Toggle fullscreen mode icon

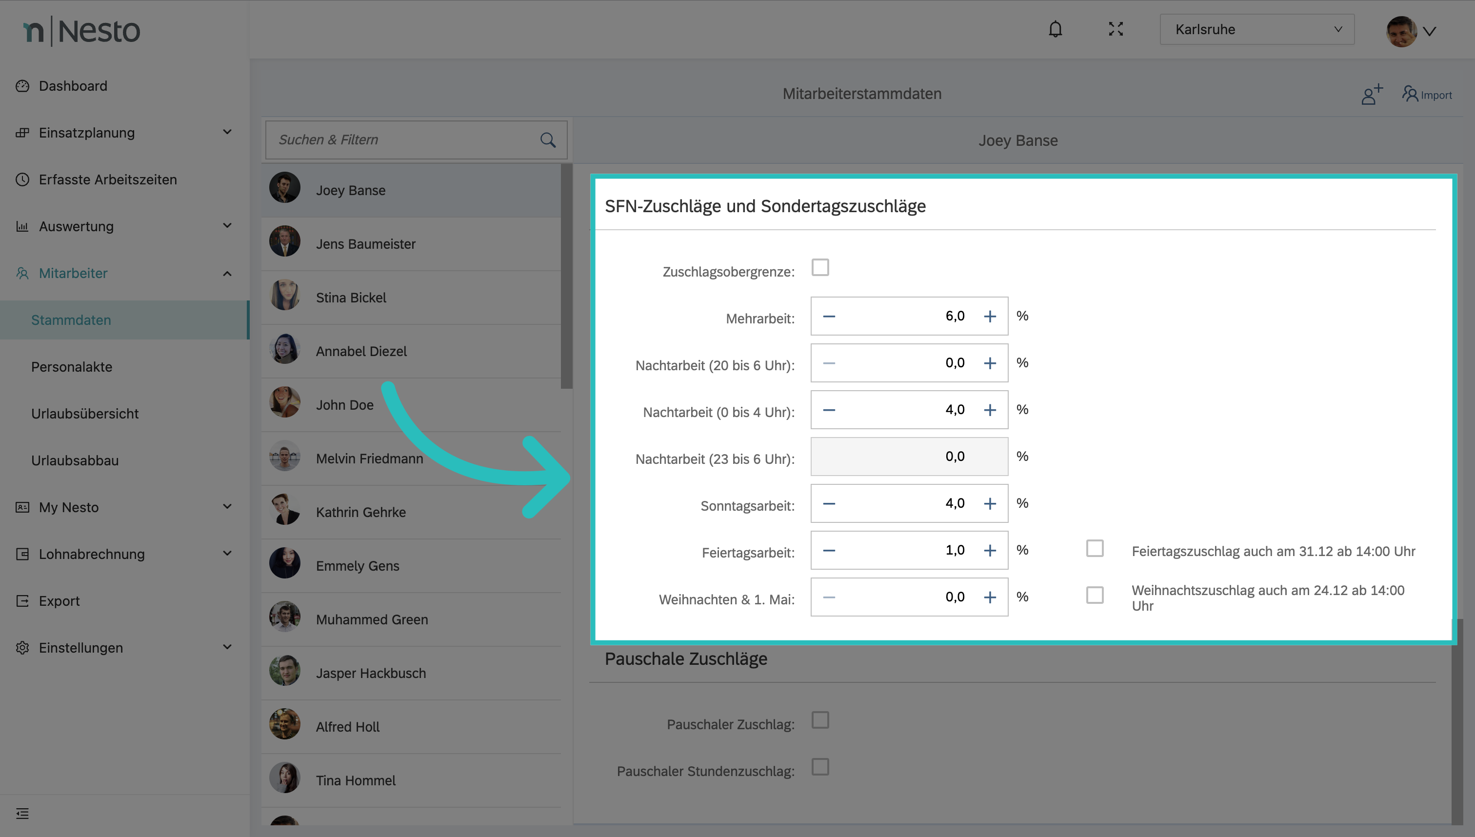tap(1116, 29)
